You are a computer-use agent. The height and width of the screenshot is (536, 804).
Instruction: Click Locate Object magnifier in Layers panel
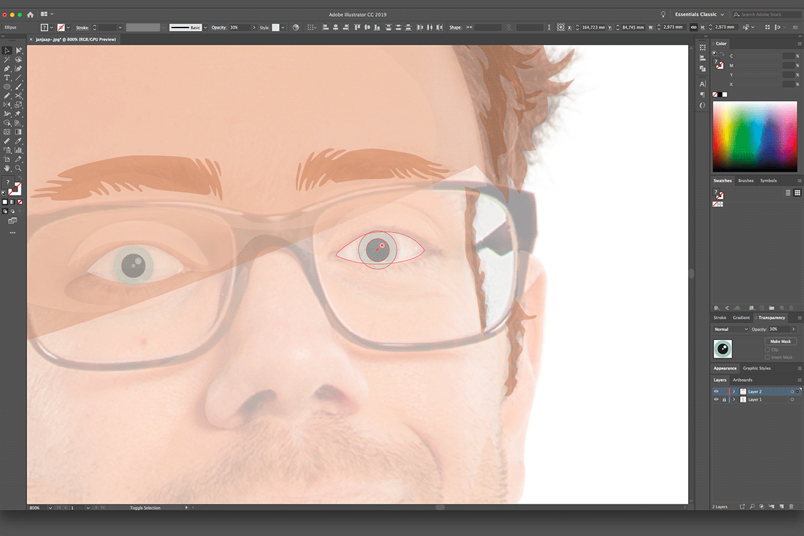tap(752, 507)
